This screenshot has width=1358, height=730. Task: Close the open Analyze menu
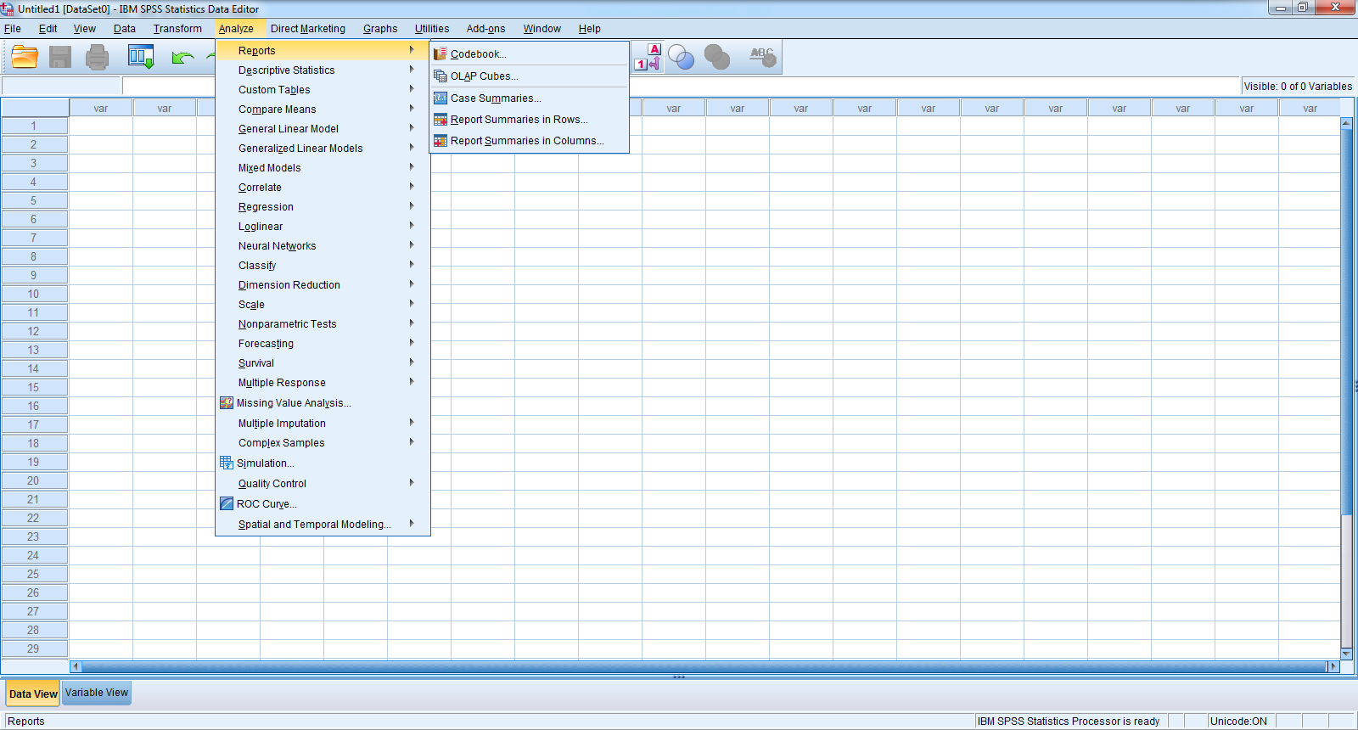tap(236, 29)
